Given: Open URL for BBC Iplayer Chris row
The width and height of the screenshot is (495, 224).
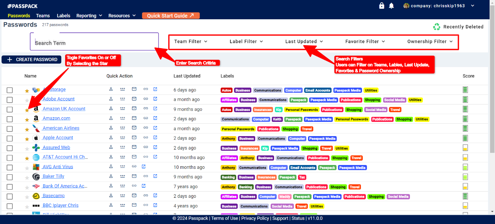Looking at the screenshot, I should [x=155, y=205].
